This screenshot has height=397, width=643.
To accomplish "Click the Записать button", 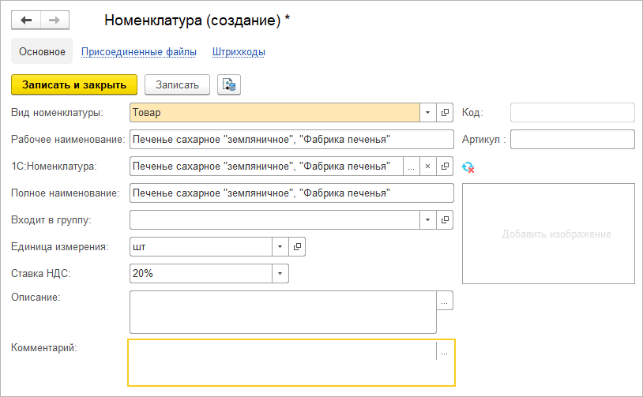I will (x=177, y=84).
